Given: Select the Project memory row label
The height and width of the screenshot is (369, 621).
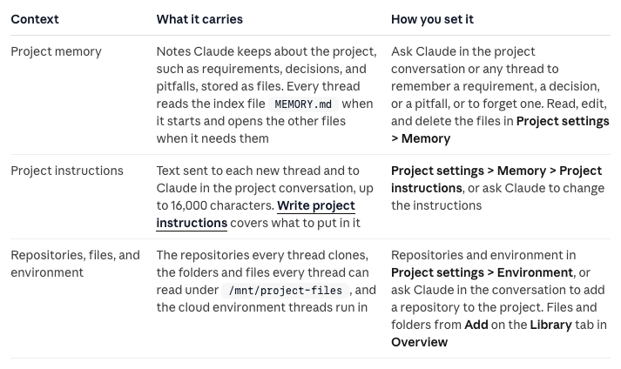Looking at the screenshot, I should coord(57,51).
